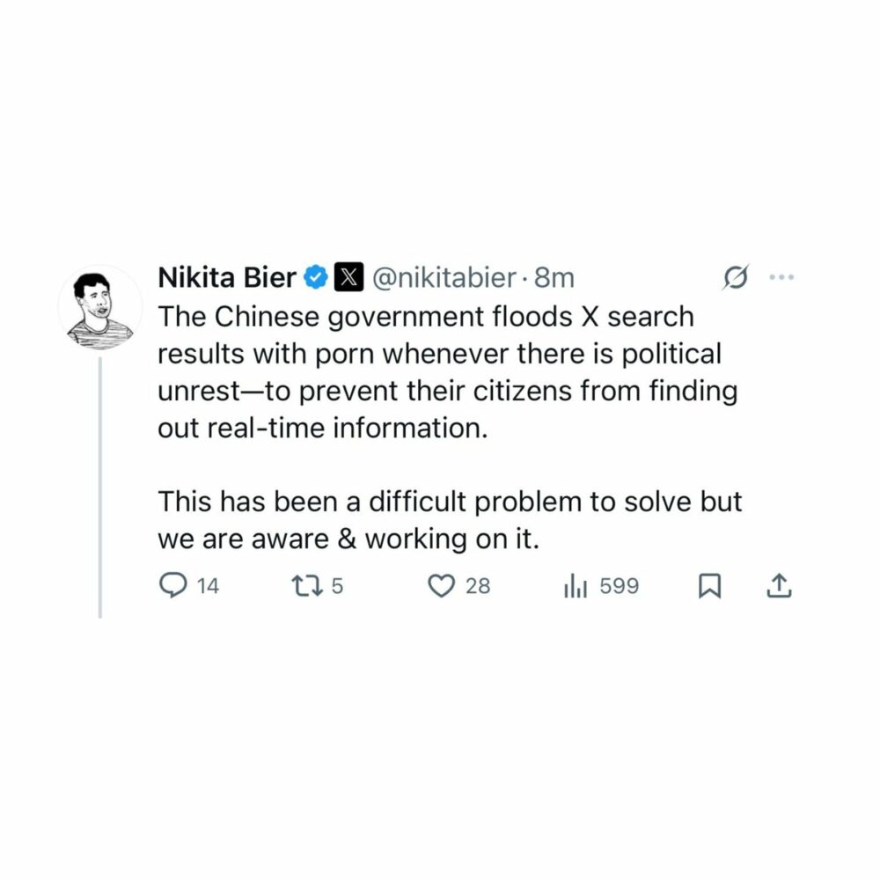This screenshot has height=880, width=880.
Task: Click the like count 28
Action: click(x=478, y=586)
